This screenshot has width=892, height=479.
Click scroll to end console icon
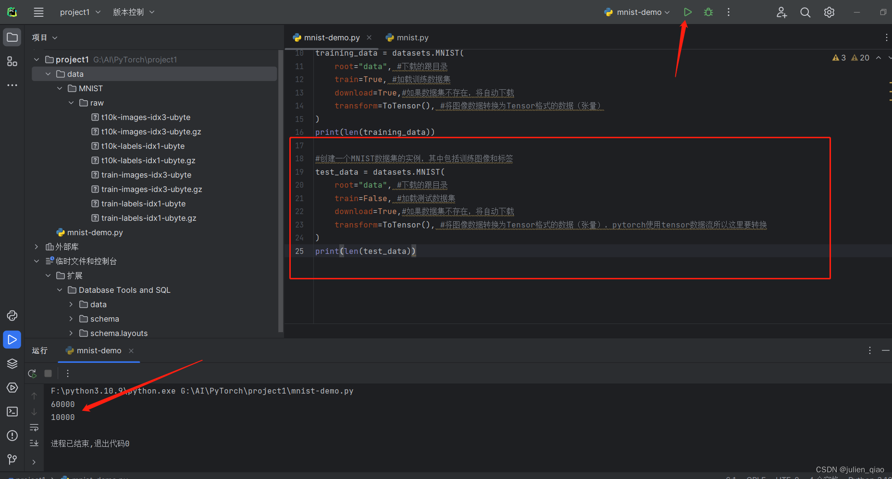[x=34, y=443]
